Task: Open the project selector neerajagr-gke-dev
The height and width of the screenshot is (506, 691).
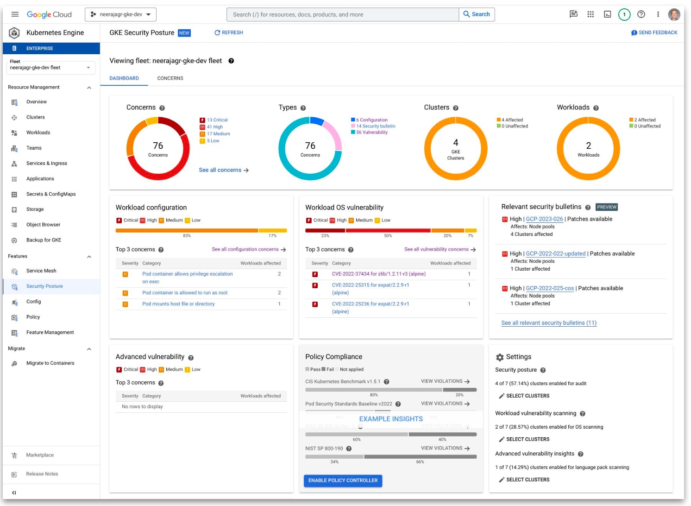Action: tap(120, 14)
